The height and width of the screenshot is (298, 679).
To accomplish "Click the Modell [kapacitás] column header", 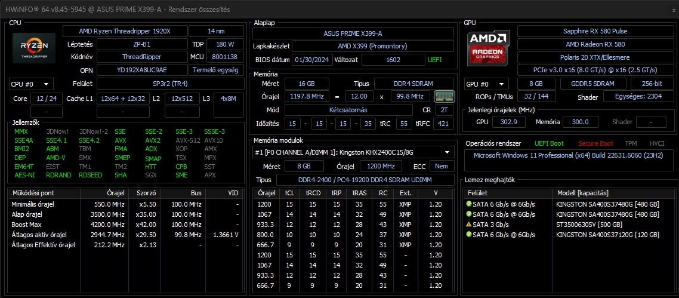I will pos(612,193).
